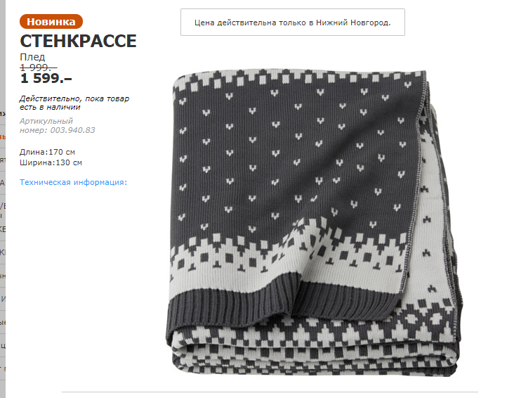Open the cut-off sidebar item ending in ят
Viewport: 514px width, 398px height.
[x=3, y=160]
